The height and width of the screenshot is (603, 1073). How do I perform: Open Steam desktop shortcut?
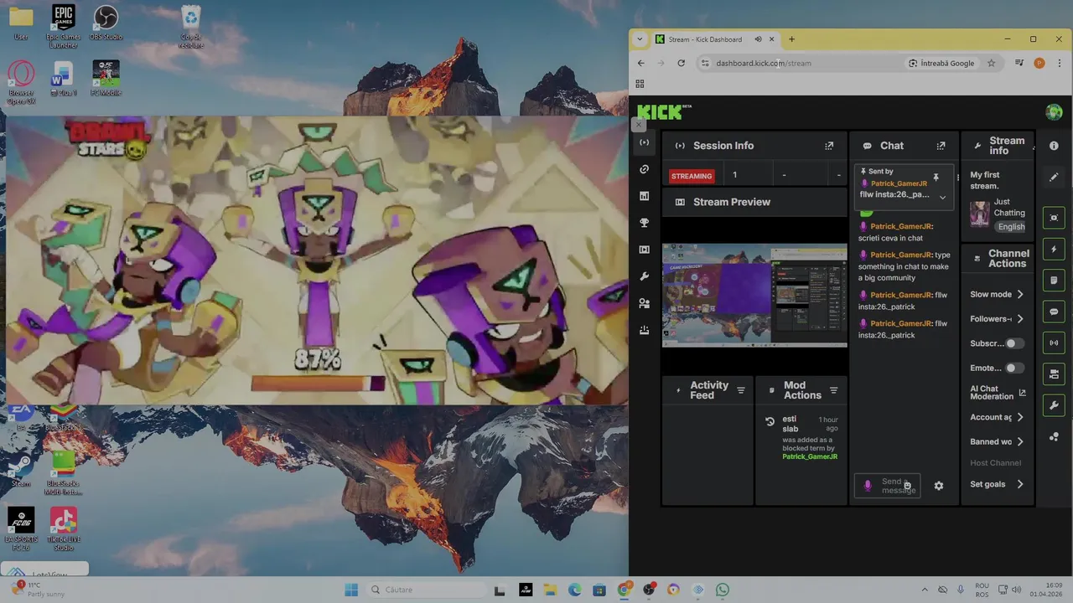pyautogui.click(x=21, y=471)
